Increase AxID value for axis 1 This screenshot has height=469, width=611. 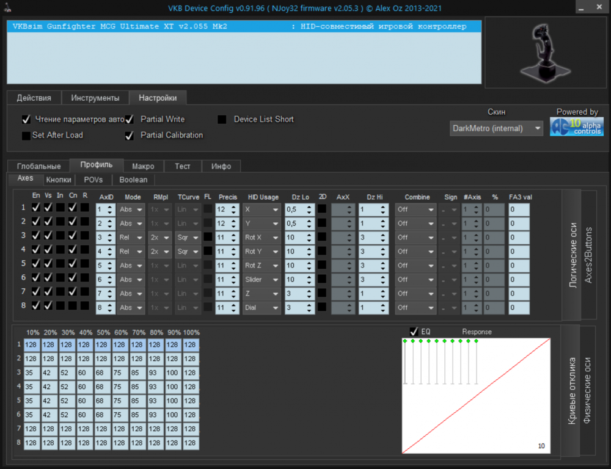[110, 206]
